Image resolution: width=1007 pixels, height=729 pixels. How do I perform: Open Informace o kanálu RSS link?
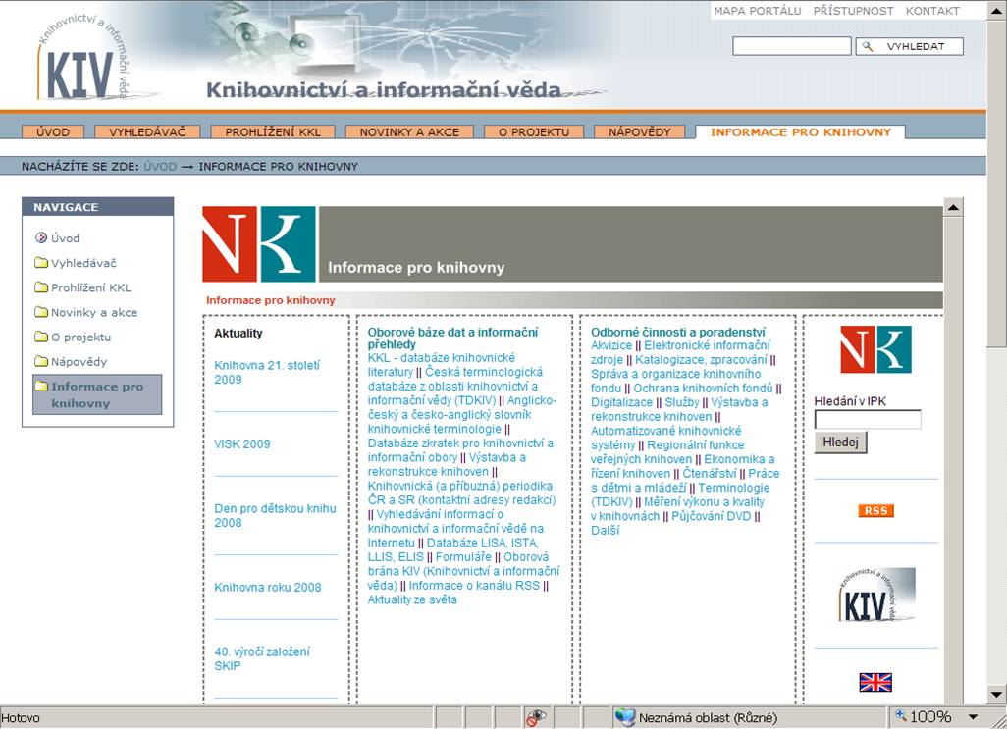pyautogui.click(x=474, y=585)
